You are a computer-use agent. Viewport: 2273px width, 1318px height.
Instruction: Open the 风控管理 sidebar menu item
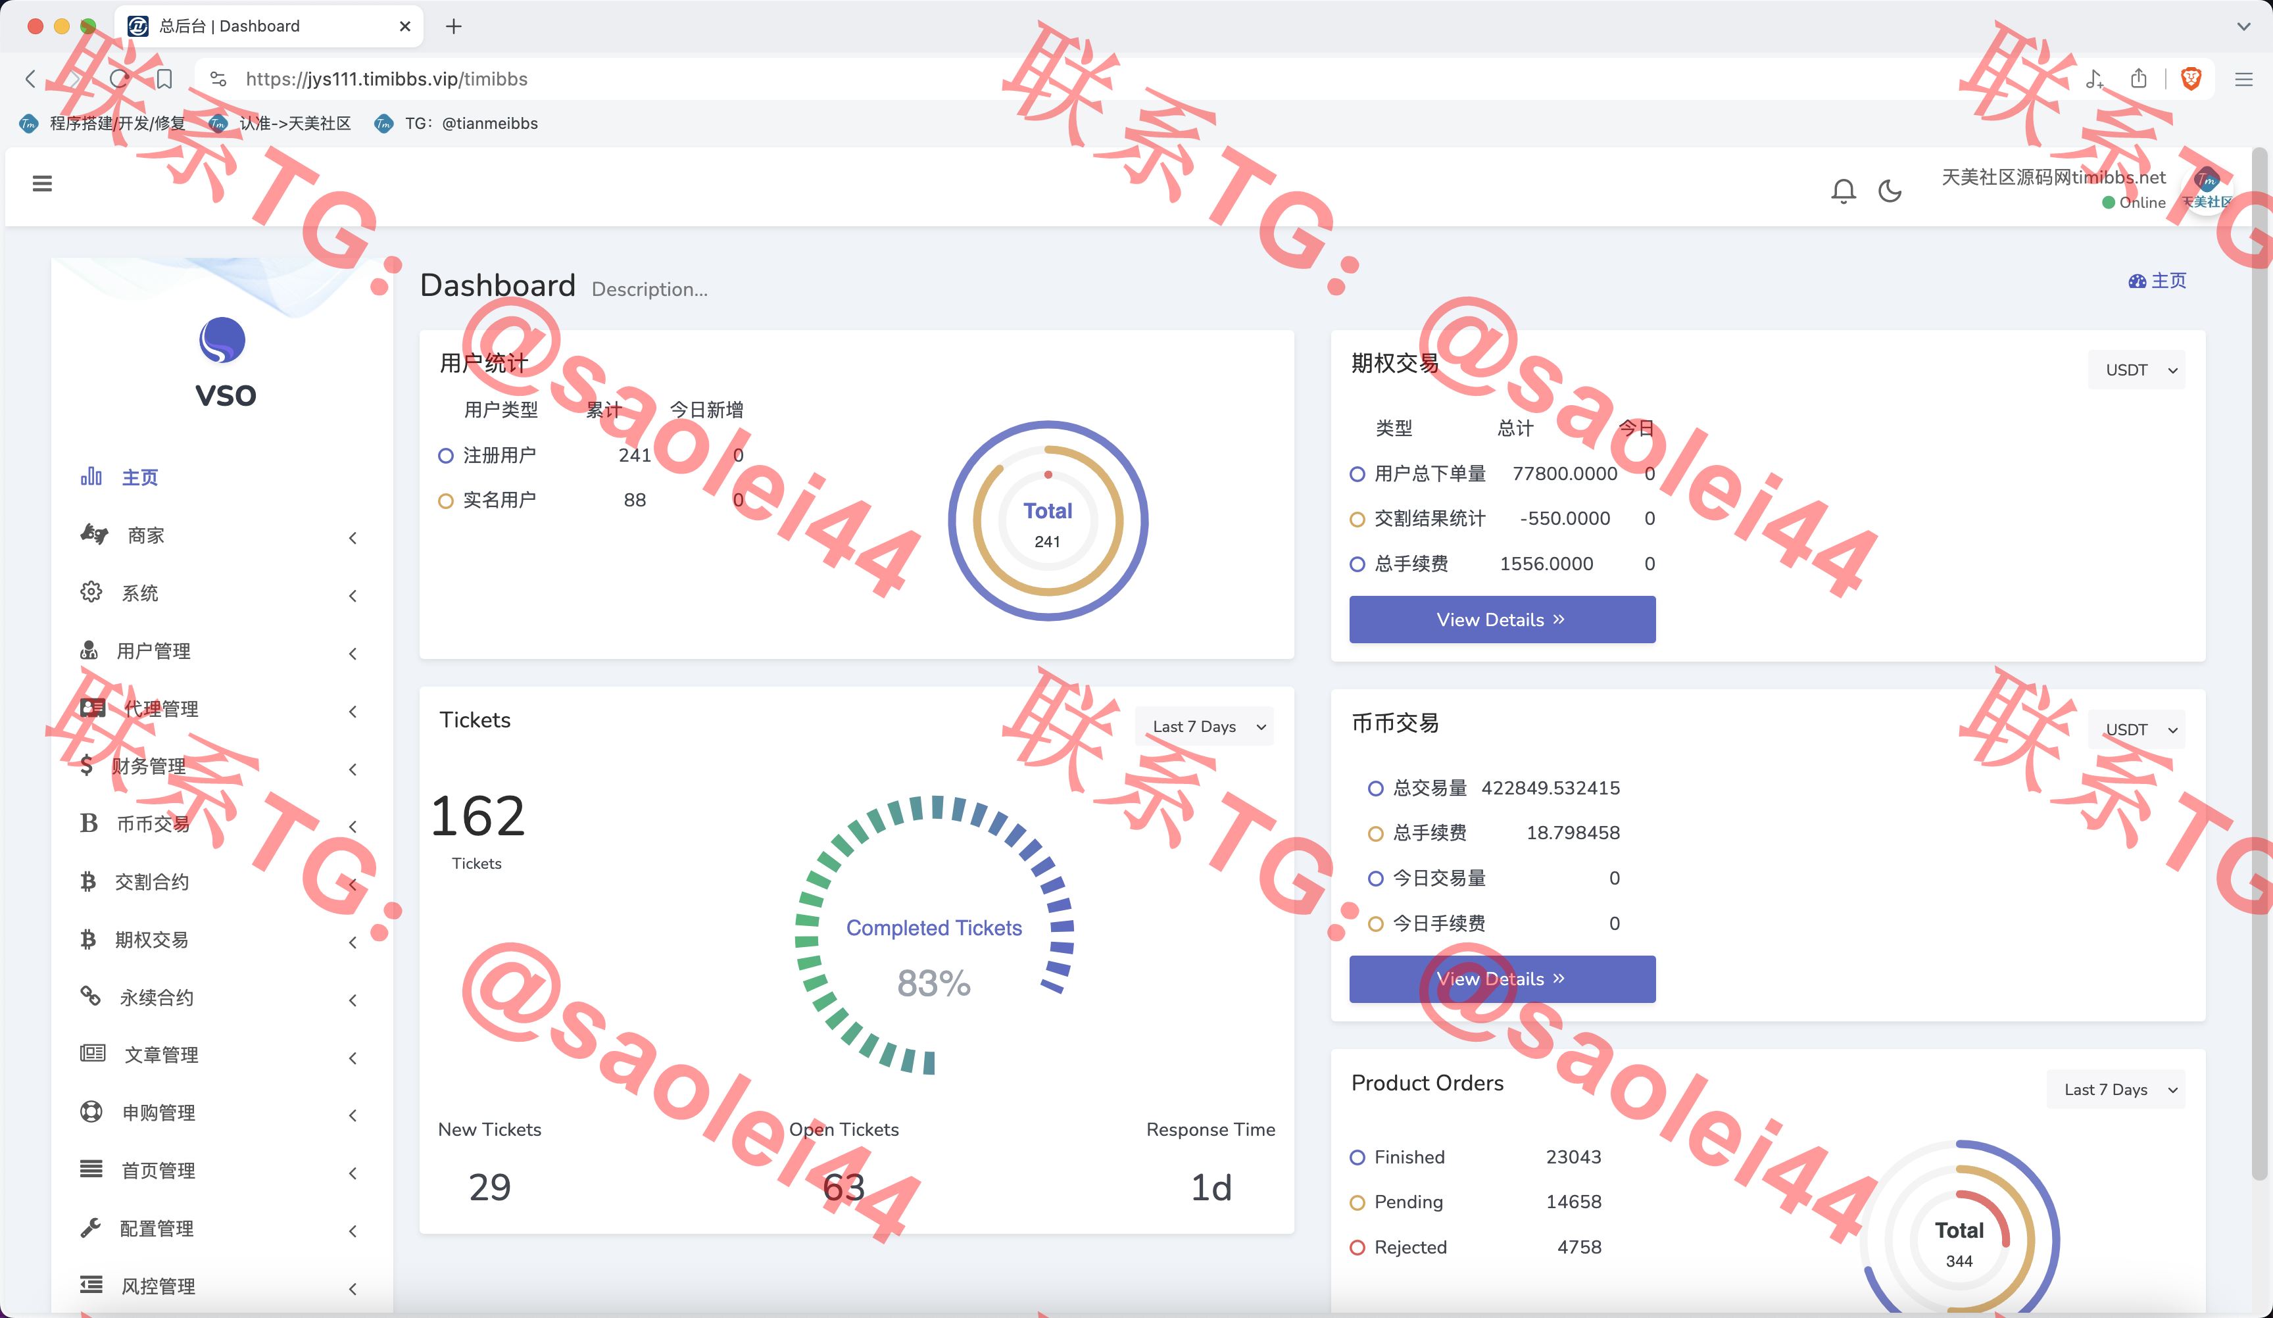[221, 1286]
